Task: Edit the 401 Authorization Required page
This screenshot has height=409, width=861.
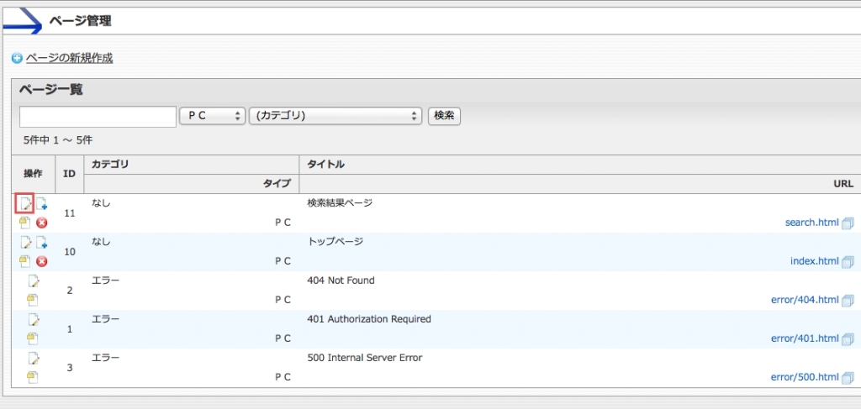Action: (x=34, y=320)
